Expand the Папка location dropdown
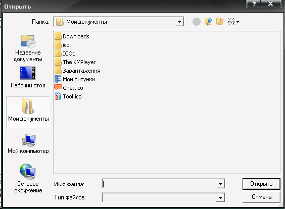 click(179, 22)
